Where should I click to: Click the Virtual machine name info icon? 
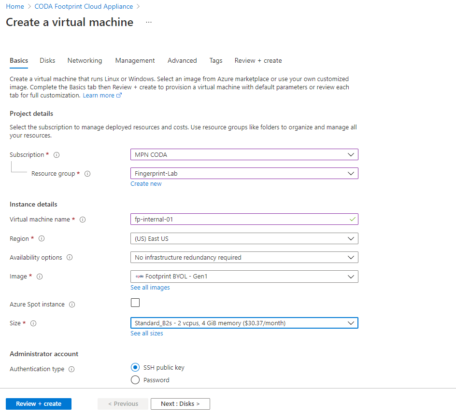[x=83, y=220]
